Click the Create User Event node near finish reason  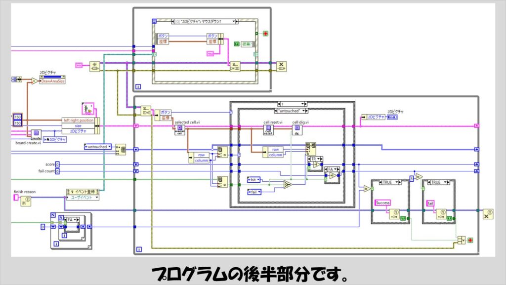[27, 201]
